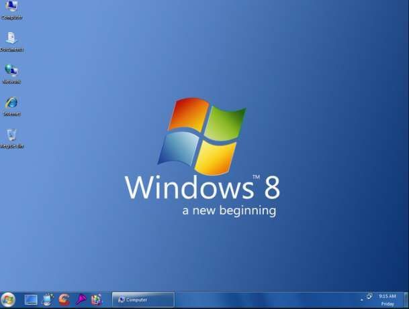Click the blue desktop icon in quick launch
The height and width of the screenshot is (309, 409).
(31, 300)
